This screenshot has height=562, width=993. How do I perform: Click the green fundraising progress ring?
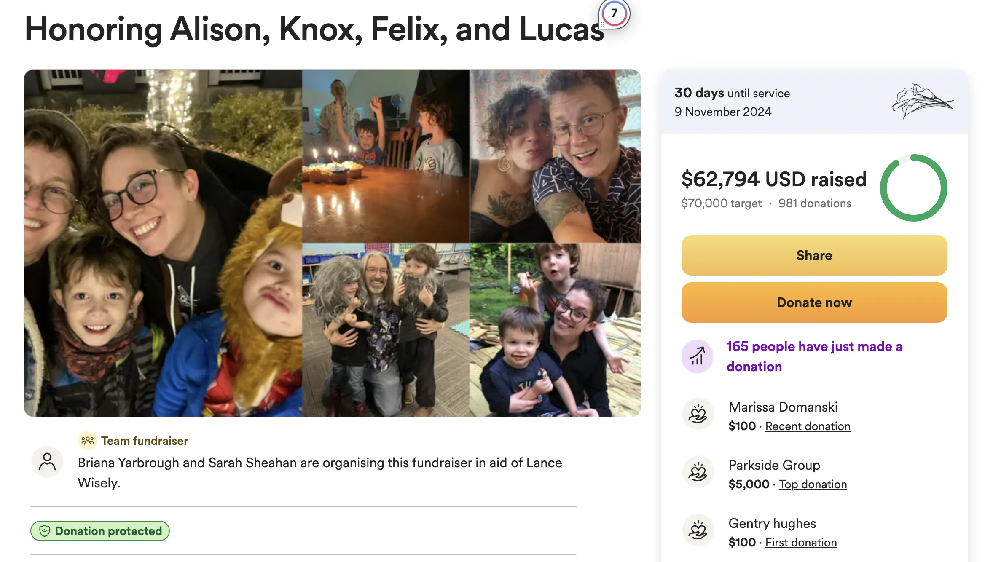[x=913, y=188]
